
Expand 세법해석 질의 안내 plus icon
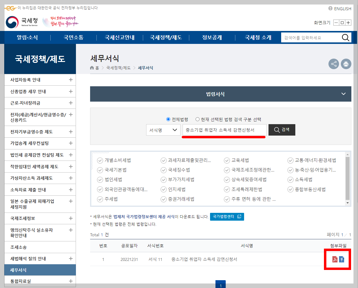click(x=71, y=259)
